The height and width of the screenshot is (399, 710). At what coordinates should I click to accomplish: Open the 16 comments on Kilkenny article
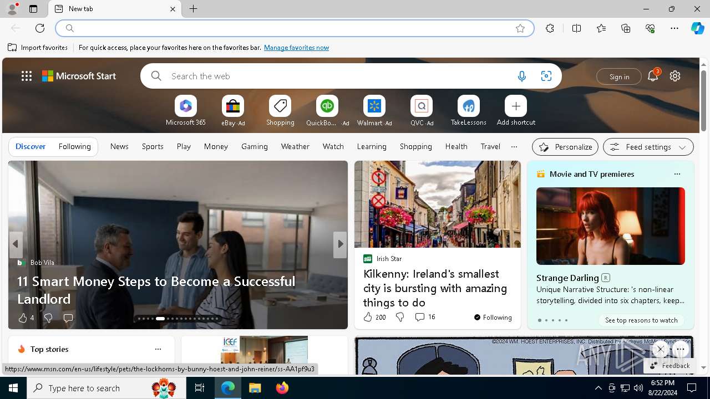coord(425,317)
